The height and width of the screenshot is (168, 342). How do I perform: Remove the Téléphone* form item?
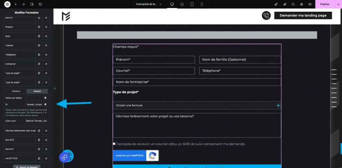[x=46, y=55]
